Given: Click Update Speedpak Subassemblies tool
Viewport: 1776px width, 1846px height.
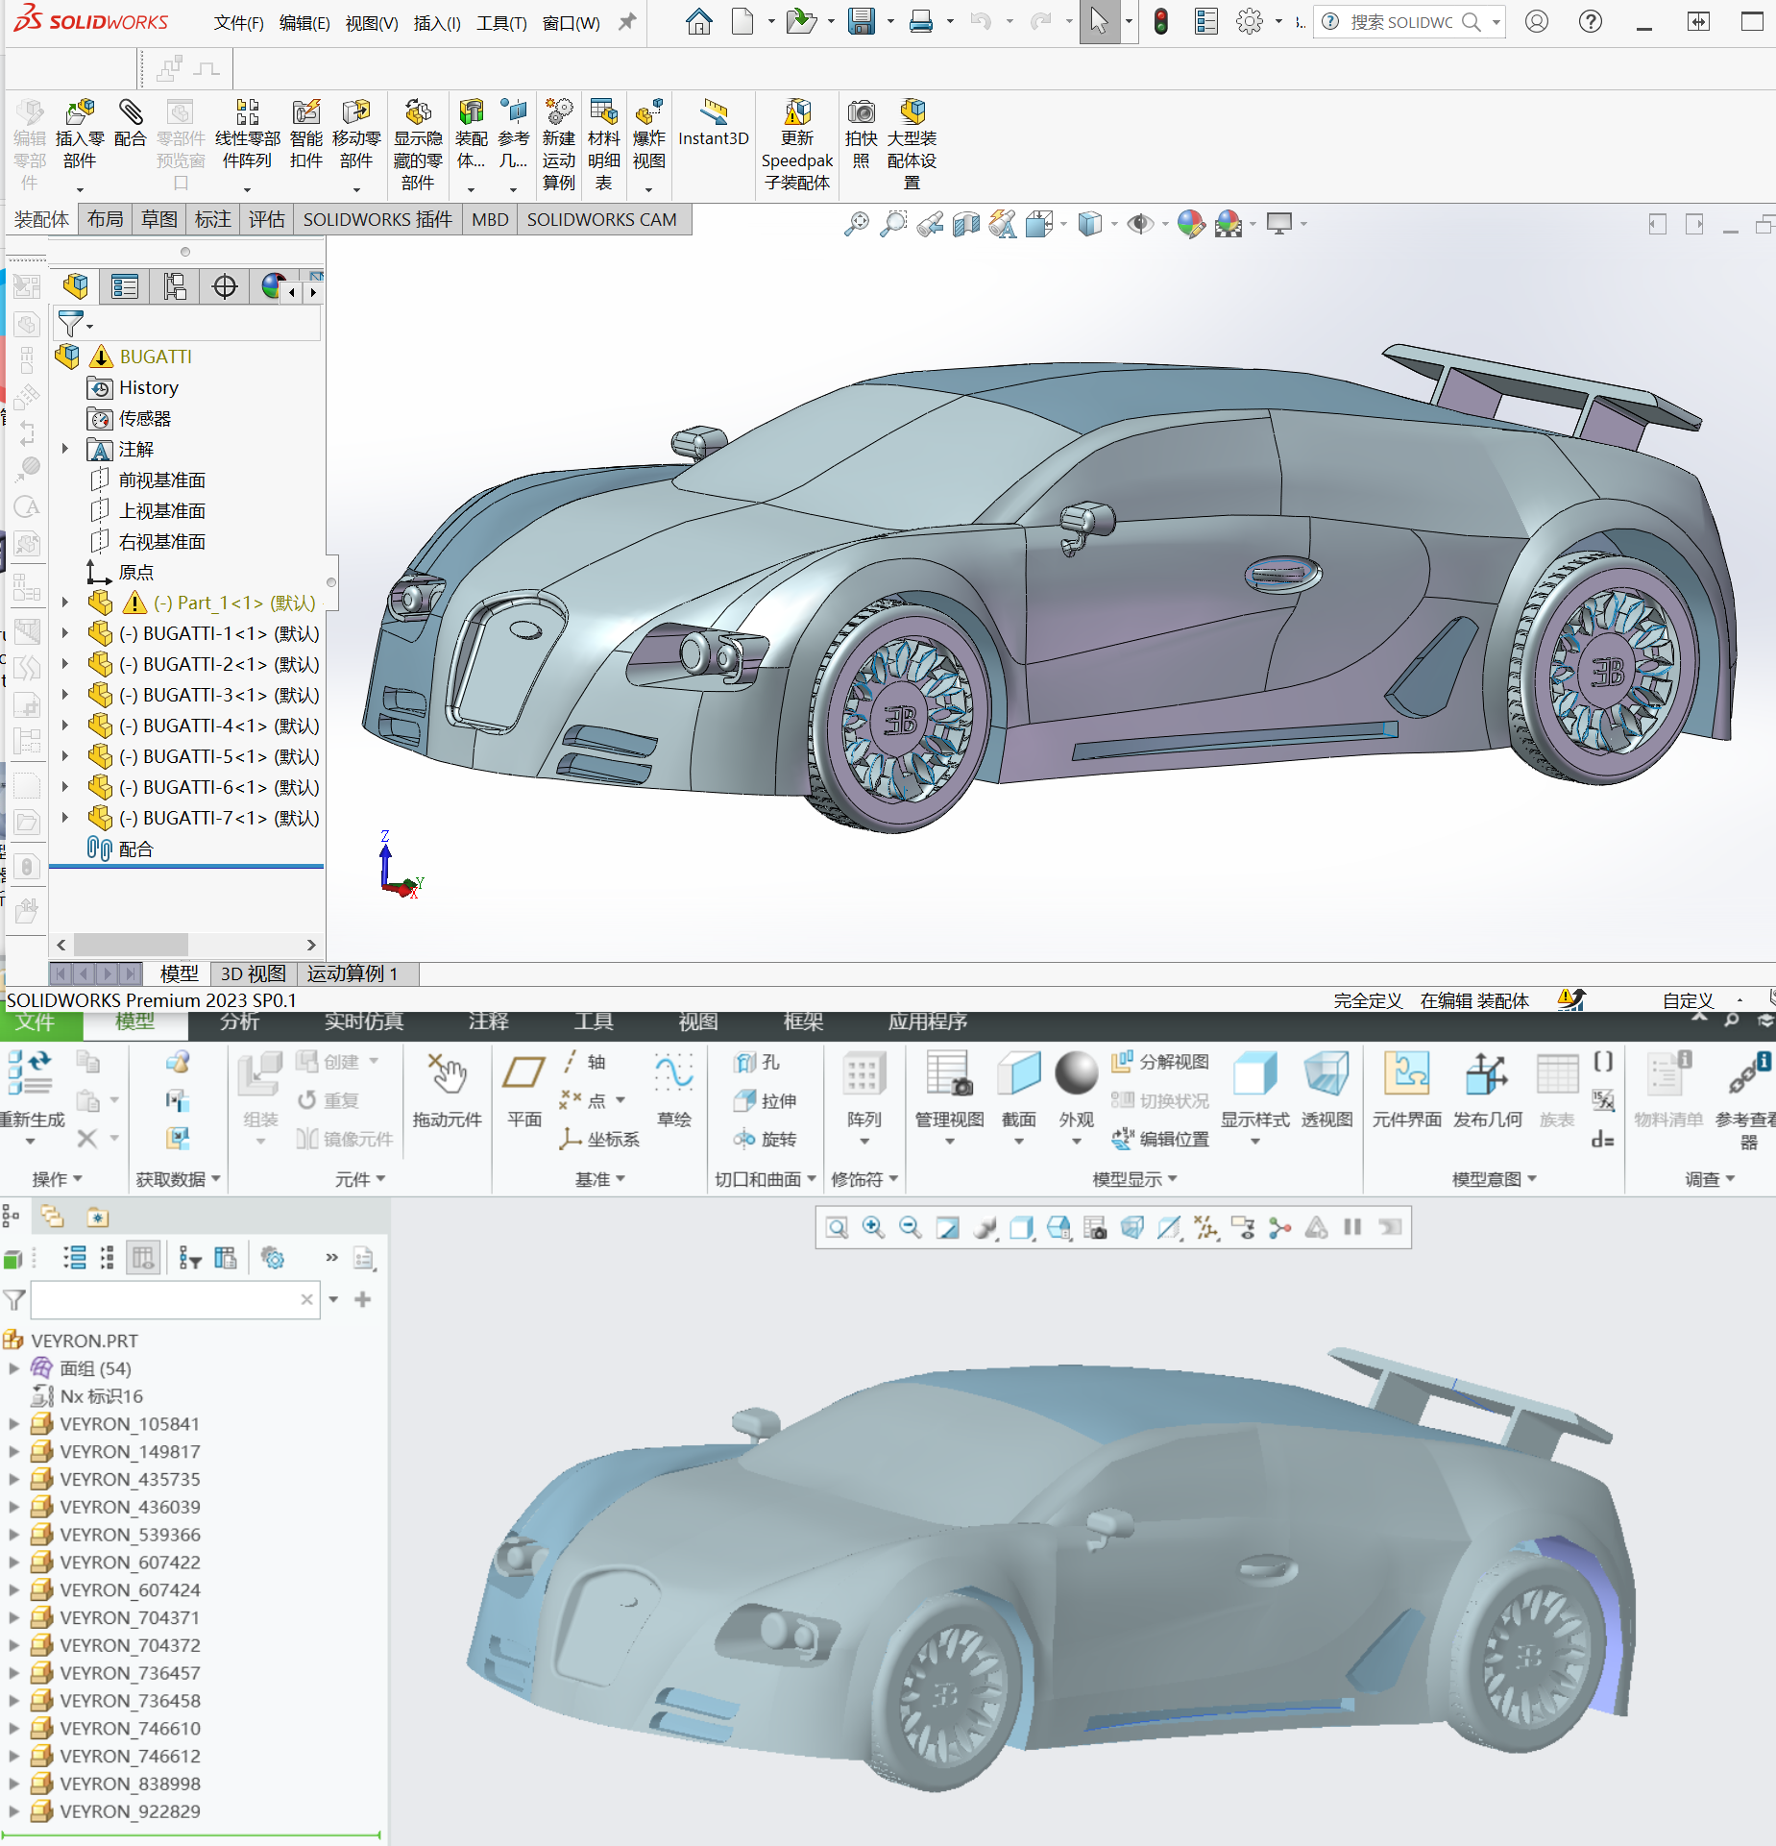Looking at the screenshot, I should pos(797,144).
